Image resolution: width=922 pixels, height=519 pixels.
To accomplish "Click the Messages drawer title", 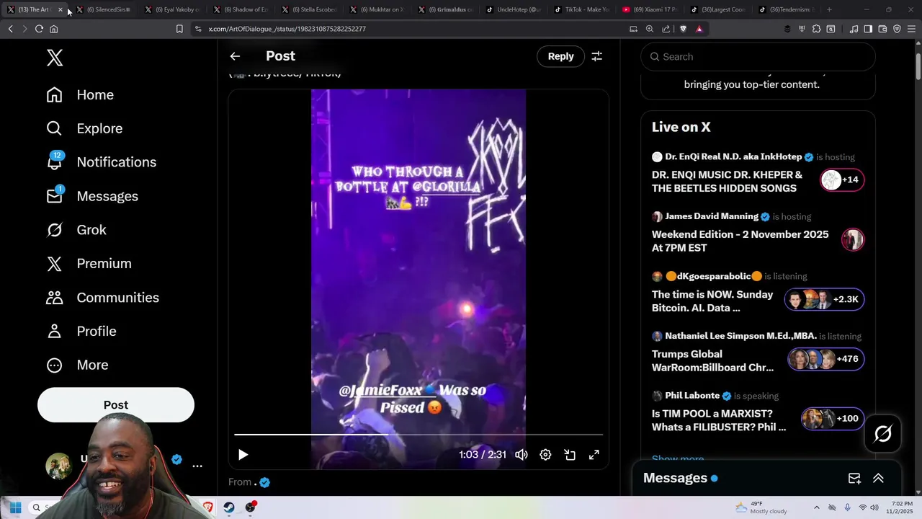I will (675, 478).
